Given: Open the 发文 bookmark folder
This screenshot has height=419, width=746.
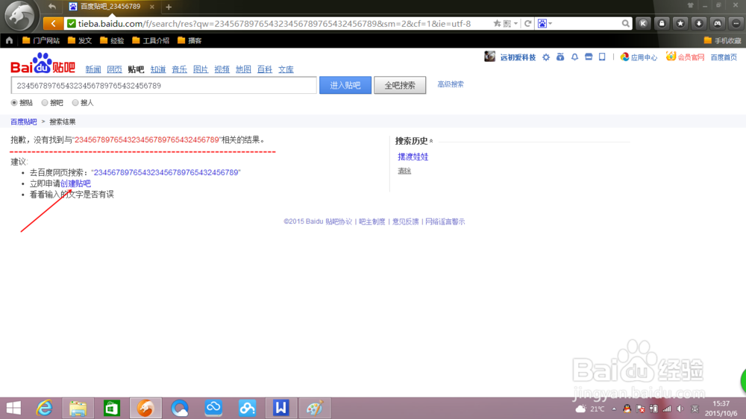Looking at the screenshot, I should 80,40.
